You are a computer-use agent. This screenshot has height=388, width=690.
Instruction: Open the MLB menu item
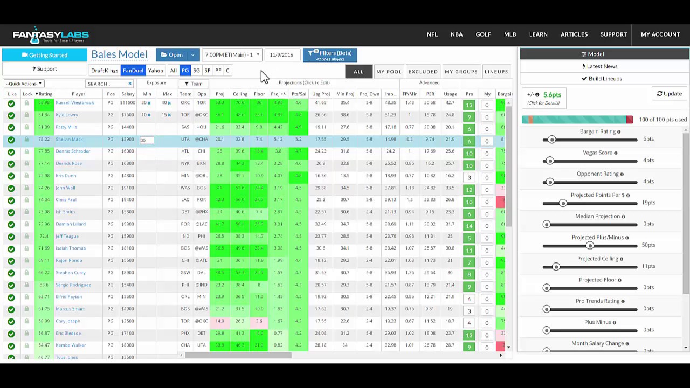(510, 34)
